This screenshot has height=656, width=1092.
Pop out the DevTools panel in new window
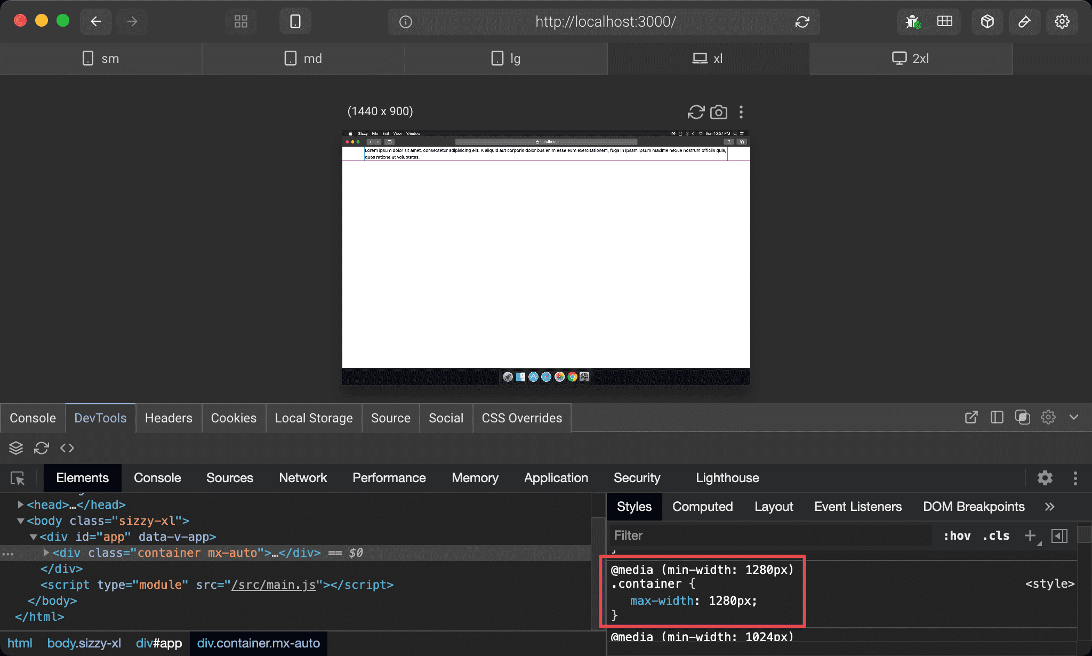pos(971,417)
